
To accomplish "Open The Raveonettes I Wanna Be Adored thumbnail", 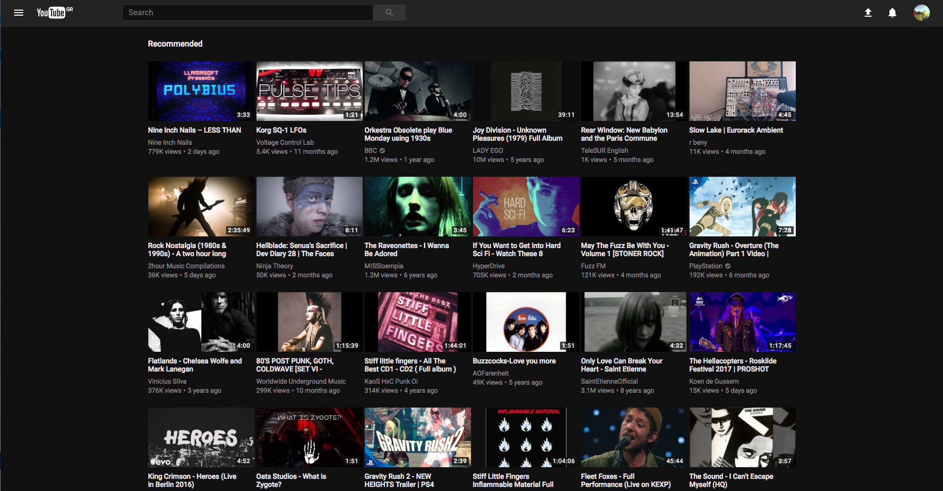I will pos(417,207).
